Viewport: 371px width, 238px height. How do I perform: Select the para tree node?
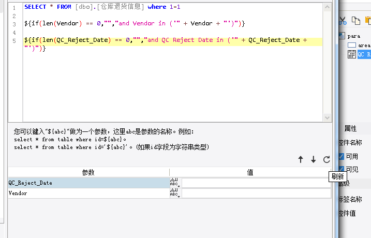click(354, 36)
